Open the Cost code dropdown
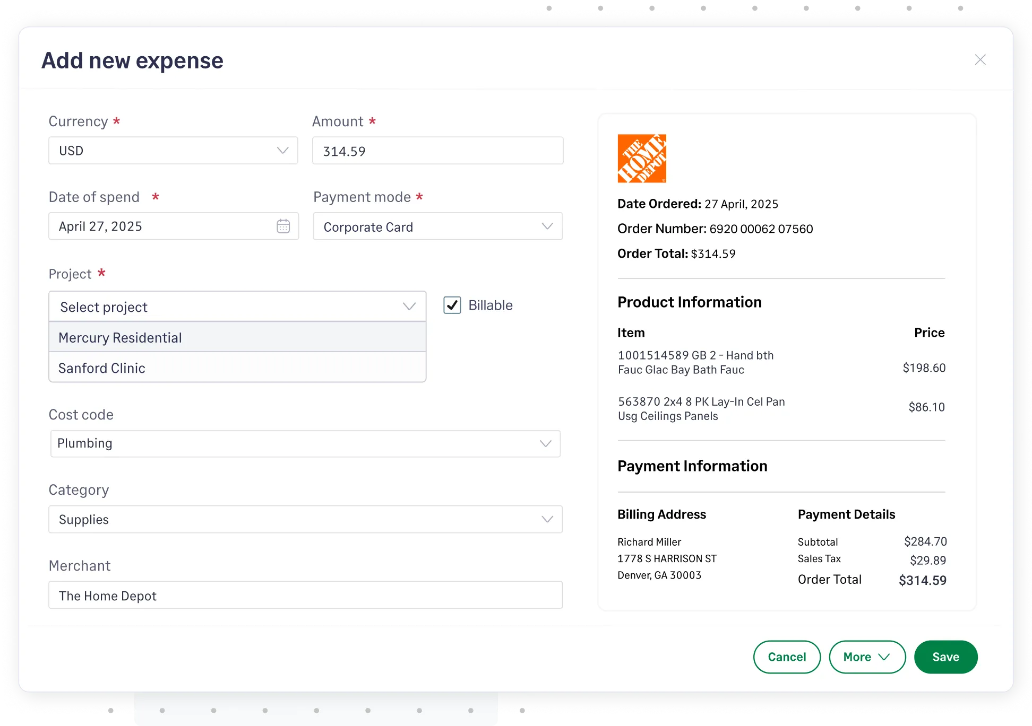Viewport: 1032px width, 726px height. 305,443
